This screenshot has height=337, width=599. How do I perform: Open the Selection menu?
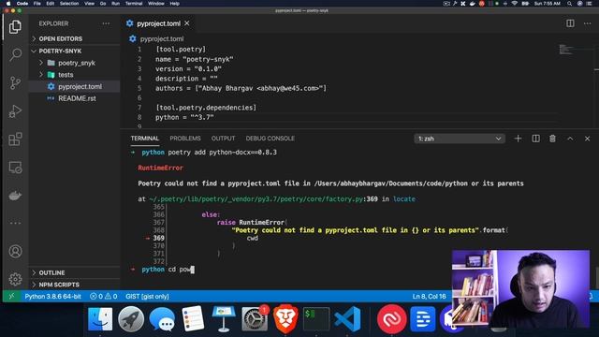[69, 4]
